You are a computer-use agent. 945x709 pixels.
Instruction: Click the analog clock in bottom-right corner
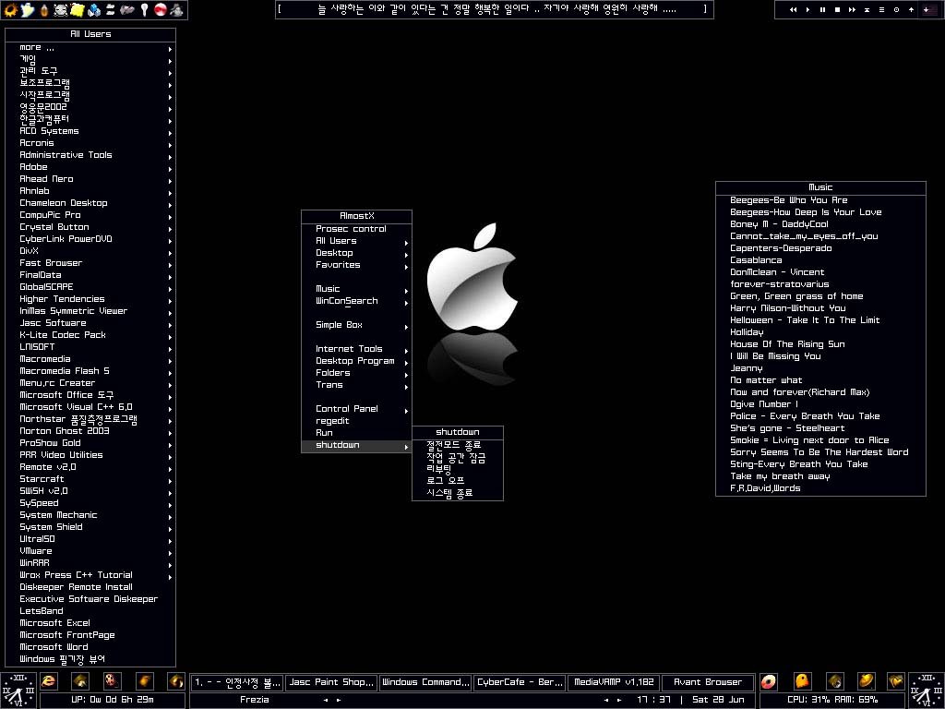pyautogui.click(x=927, y=691)
